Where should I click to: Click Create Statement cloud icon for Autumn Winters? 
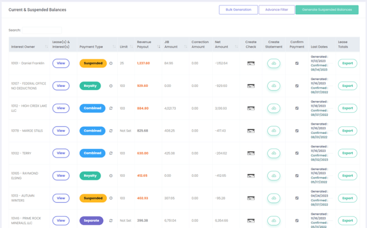click(x=274, y=198)
